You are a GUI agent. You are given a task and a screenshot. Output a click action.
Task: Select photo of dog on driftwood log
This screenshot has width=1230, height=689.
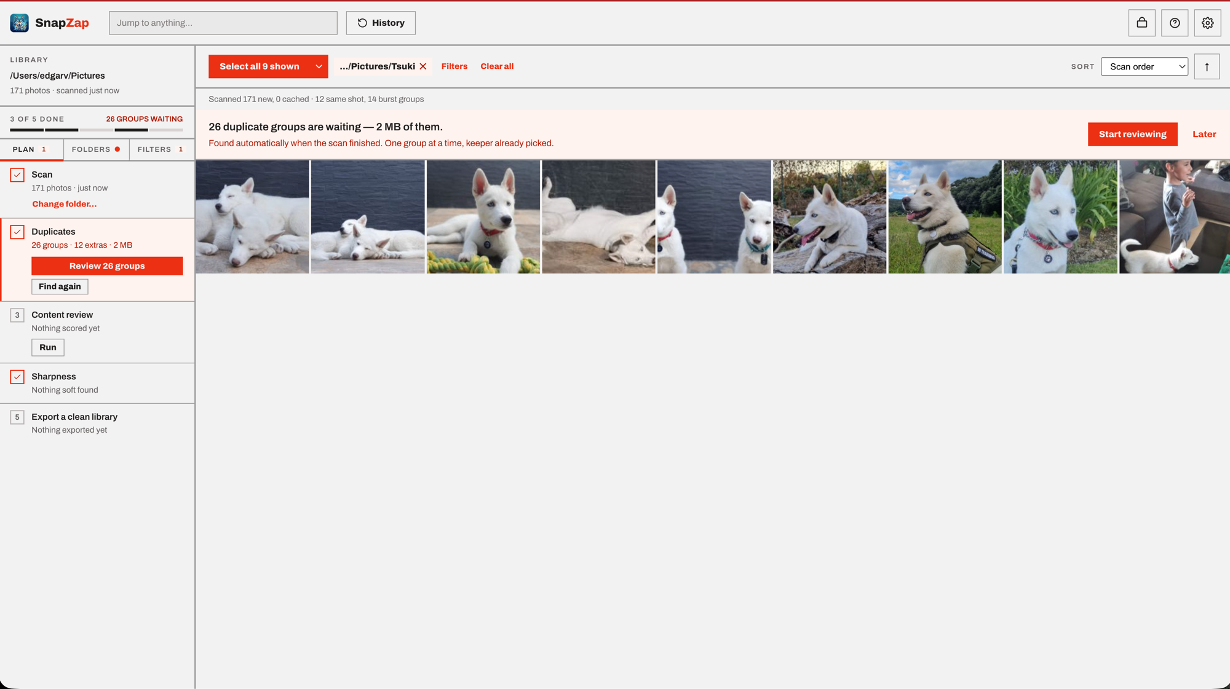click(830, 217)
